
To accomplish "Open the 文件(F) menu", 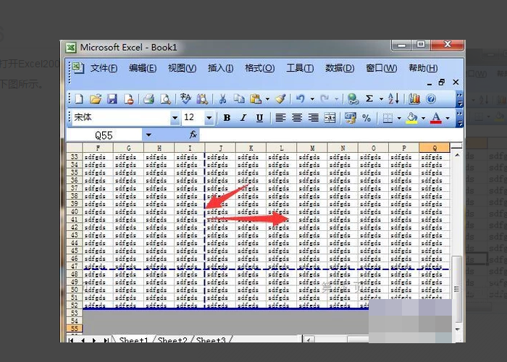I will click(104, 68).
